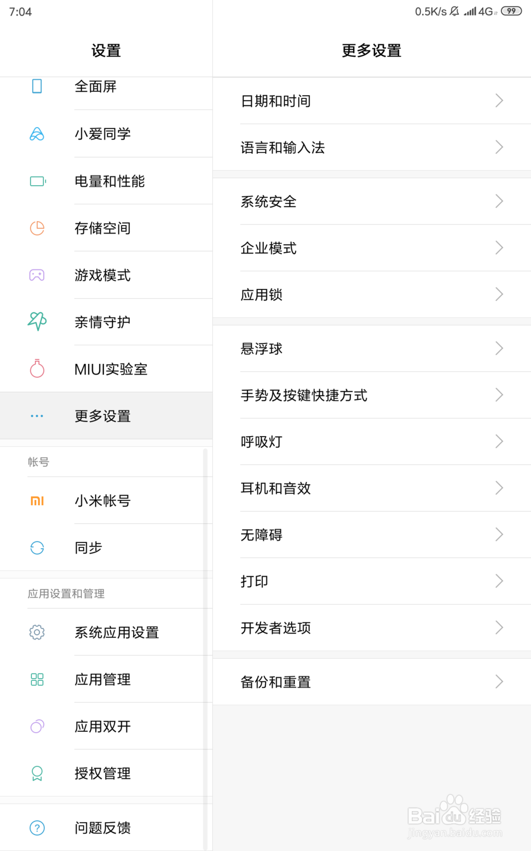This screenshot has width=531, height=851.
Task: Tap the 亲情守护 pinwheel icon
Action: click(37, 321)
